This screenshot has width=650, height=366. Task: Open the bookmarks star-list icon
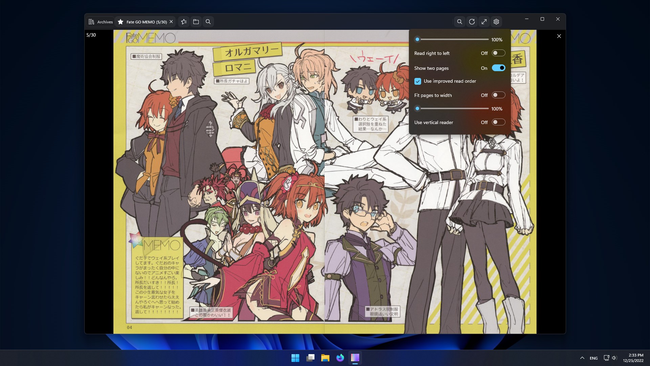(x=184, y=22)
